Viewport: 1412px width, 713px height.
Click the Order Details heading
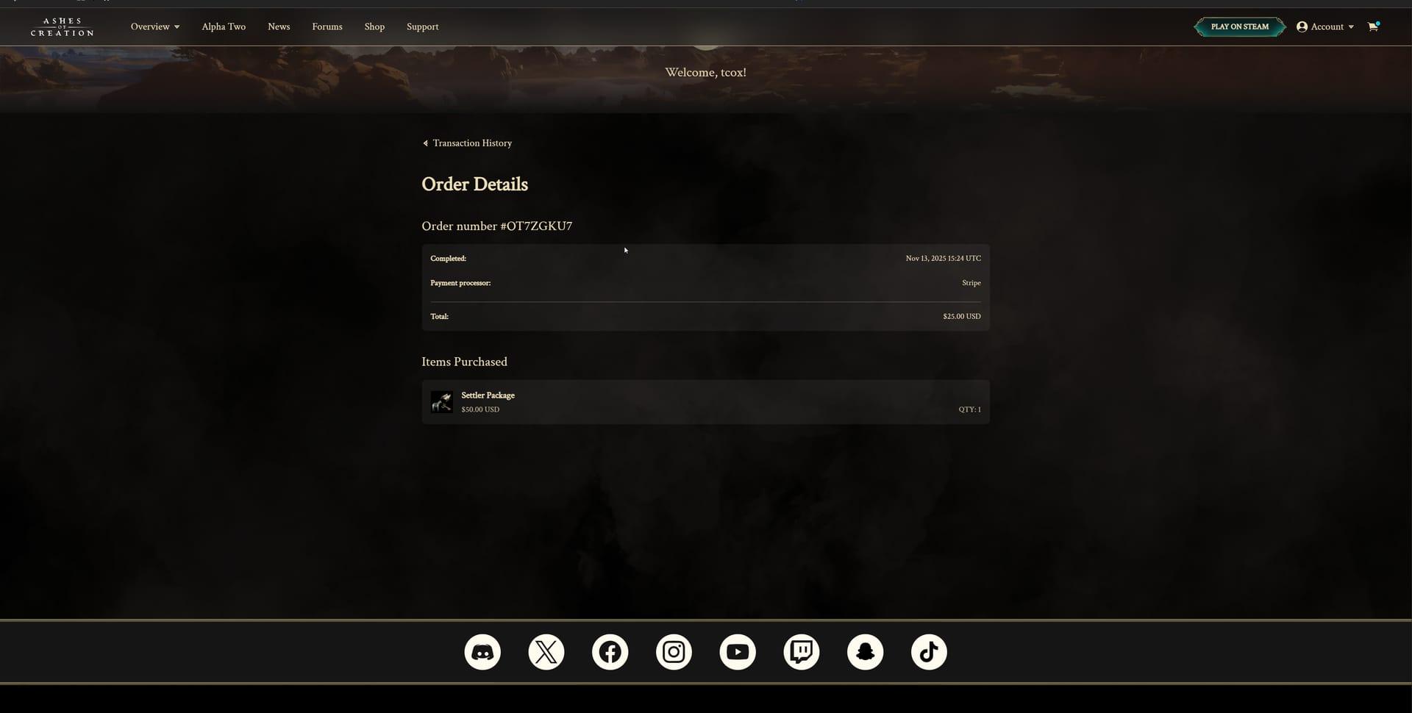(474, 184)
